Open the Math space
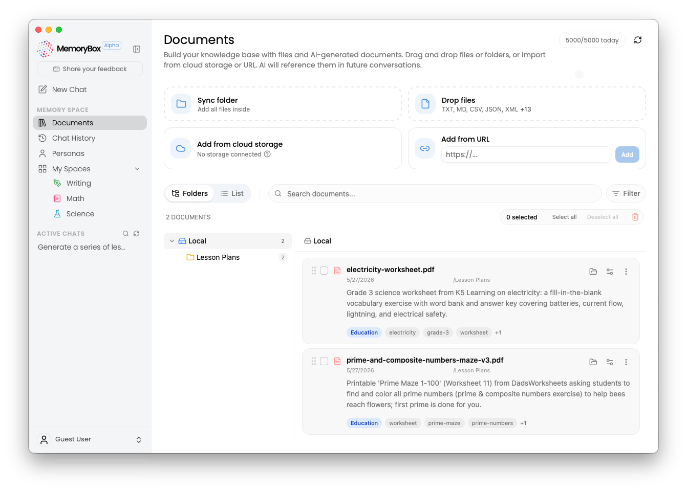687x491 pixels. coord(75,198)
